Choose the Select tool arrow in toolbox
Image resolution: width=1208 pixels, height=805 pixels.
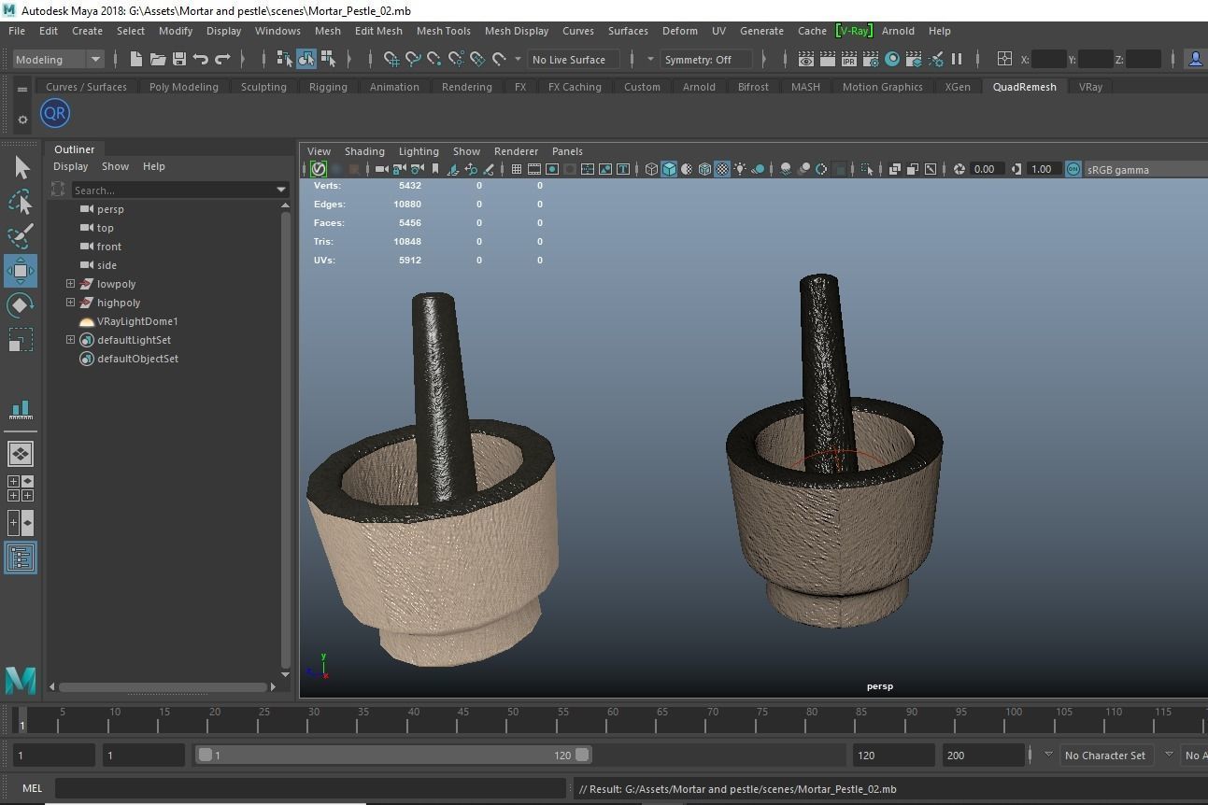(x=21, y=167)
